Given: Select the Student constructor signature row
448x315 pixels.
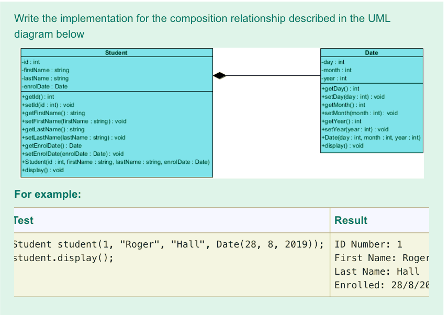Looking at the screenshot, I should pos(115,162).
